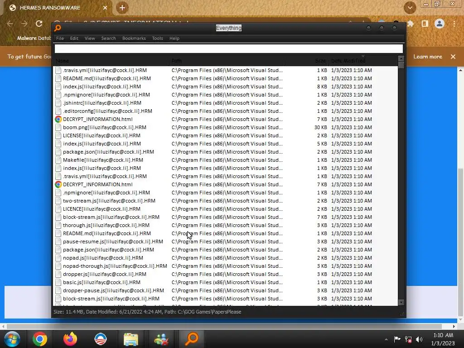The width and height of the screenshot is (464, 348).
Task: Switch to Everything via taskbar icon
Action: pyautogui.click(x=192, y=339)
